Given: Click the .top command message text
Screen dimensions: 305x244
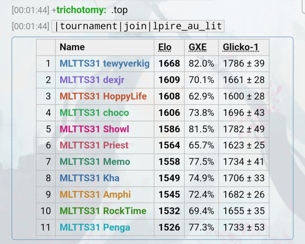Looking at the screenshot, I should point(120,10).
